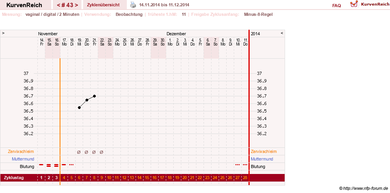The image size is (390, 193).
Task: Select the left Muttermund row label
Action: (x=23, y=159)
